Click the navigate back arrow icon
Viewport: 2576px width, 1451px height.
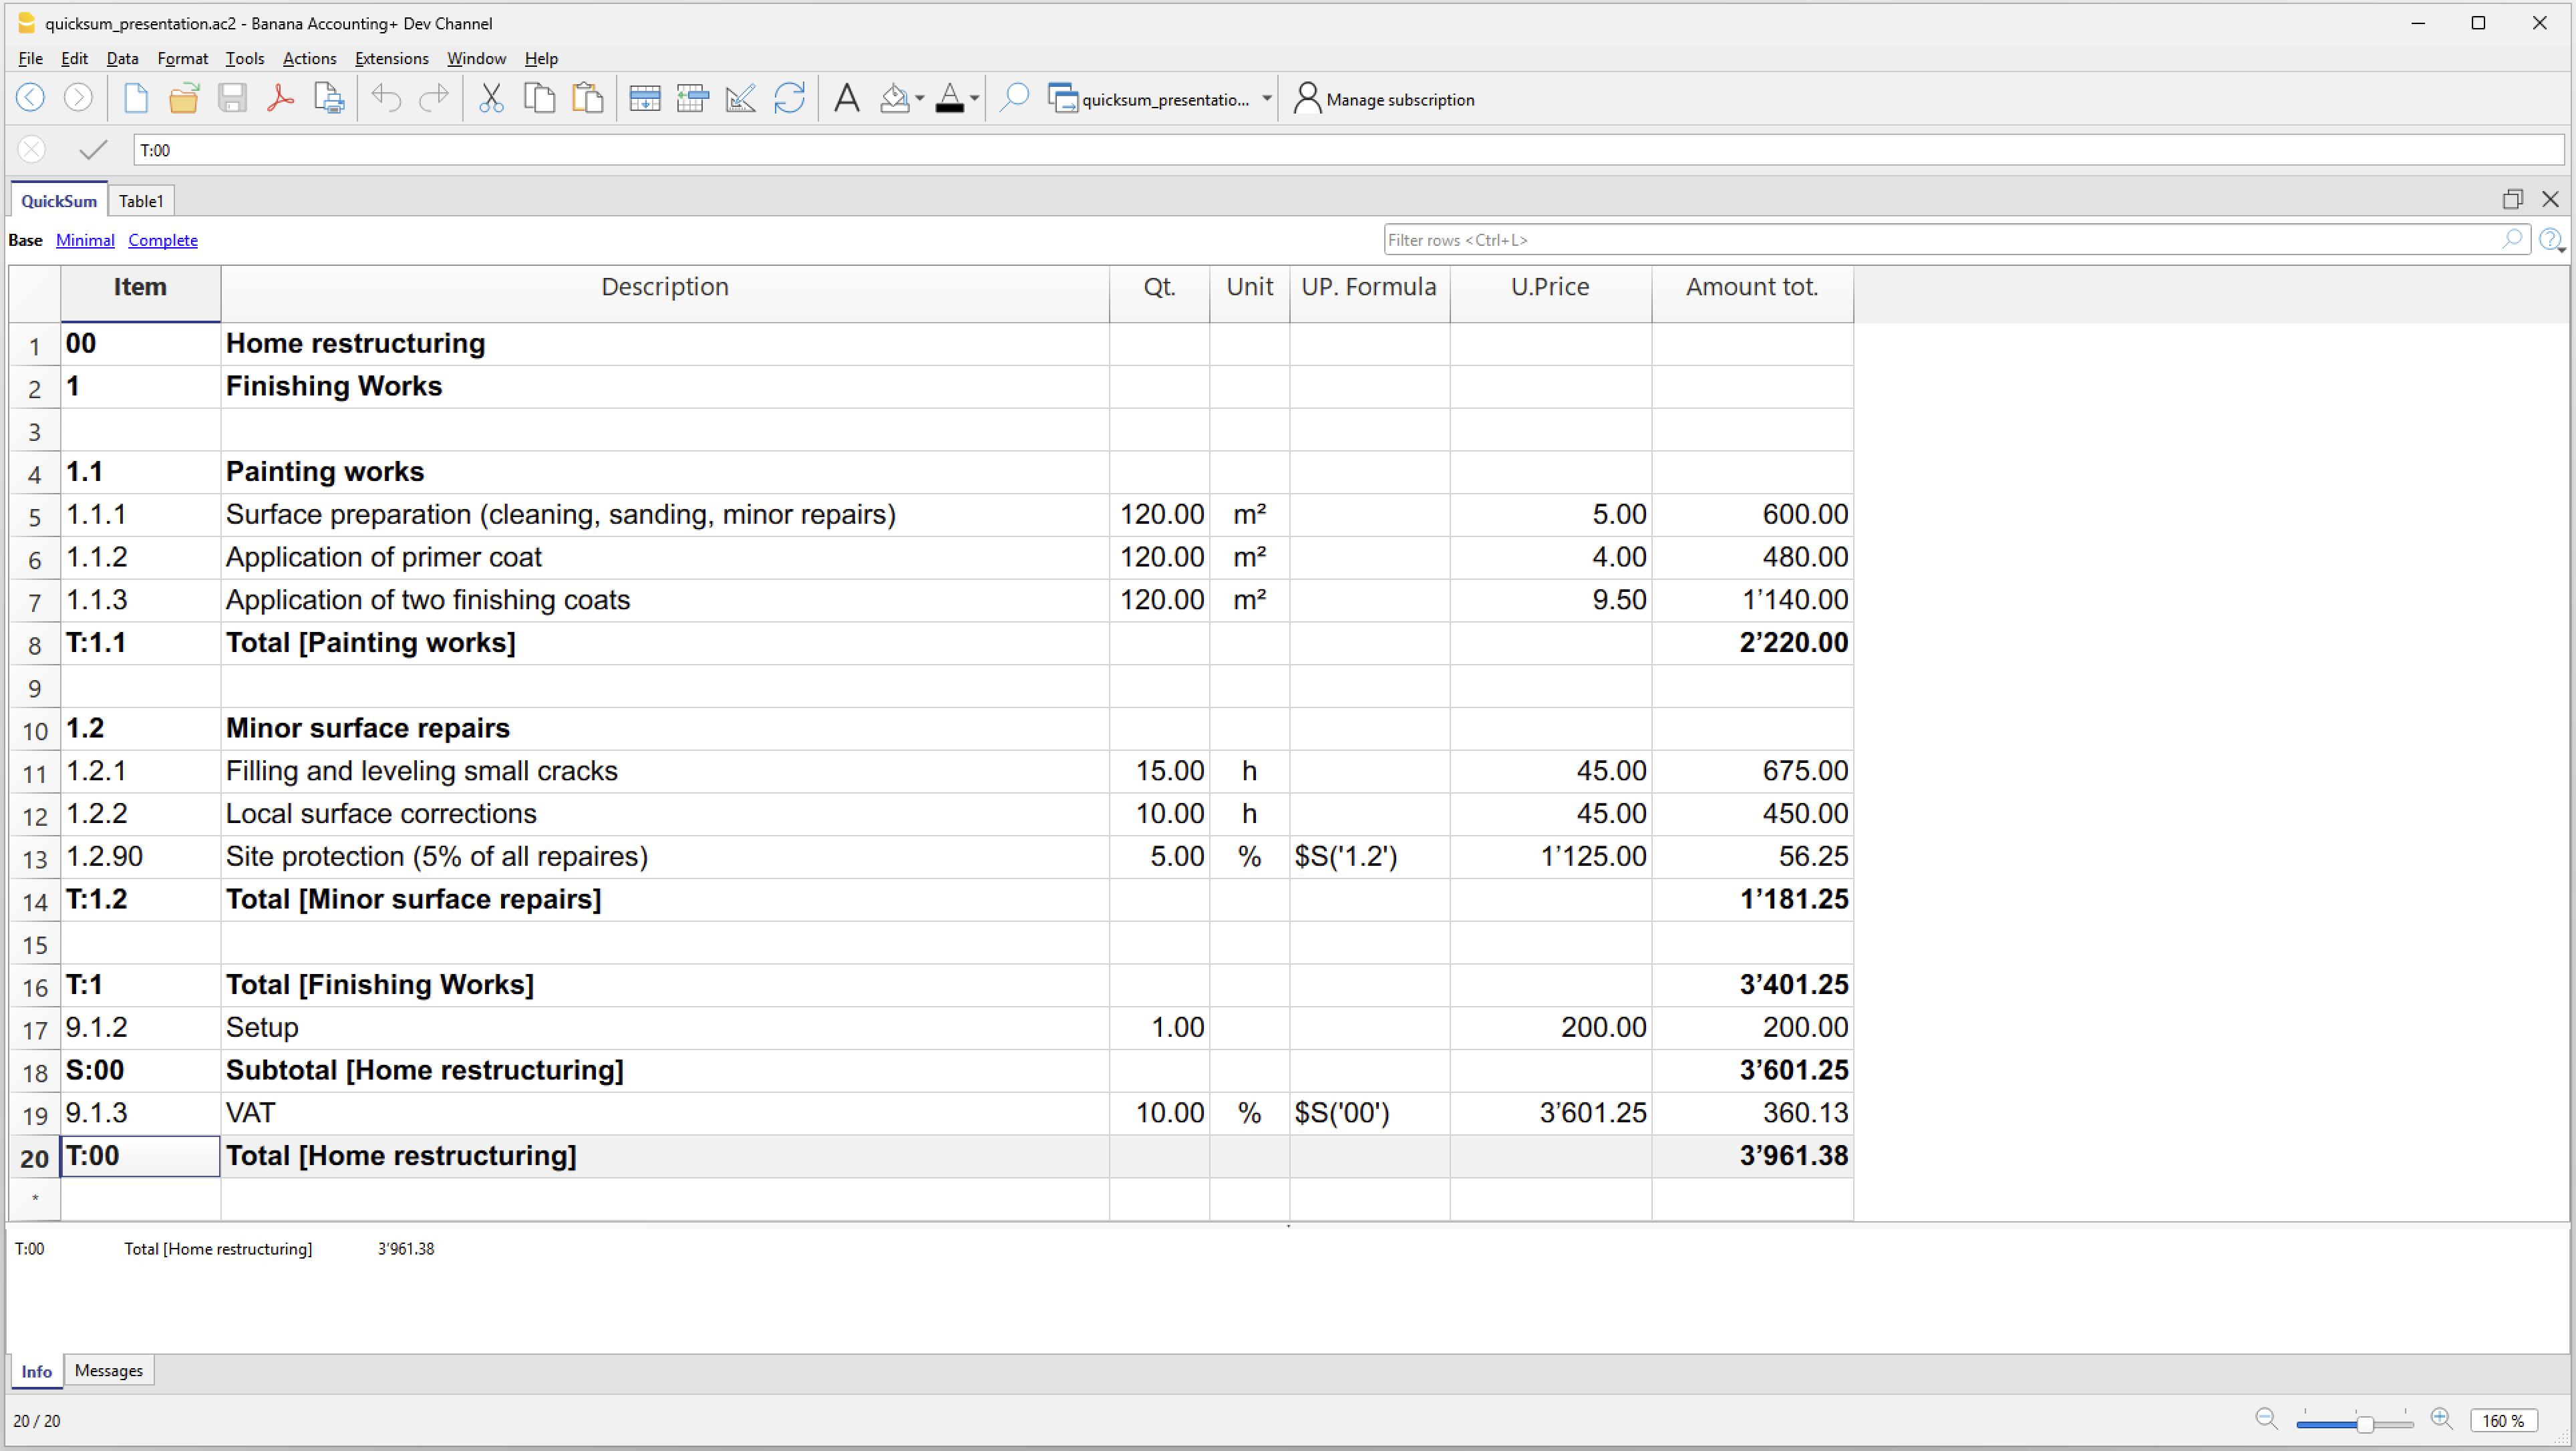click(31, 98)
